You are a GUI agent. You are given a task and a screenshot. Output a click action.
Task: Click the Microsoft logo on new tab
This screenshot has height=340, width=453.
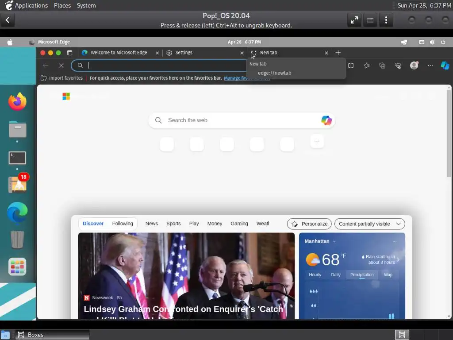coord(66,96)
